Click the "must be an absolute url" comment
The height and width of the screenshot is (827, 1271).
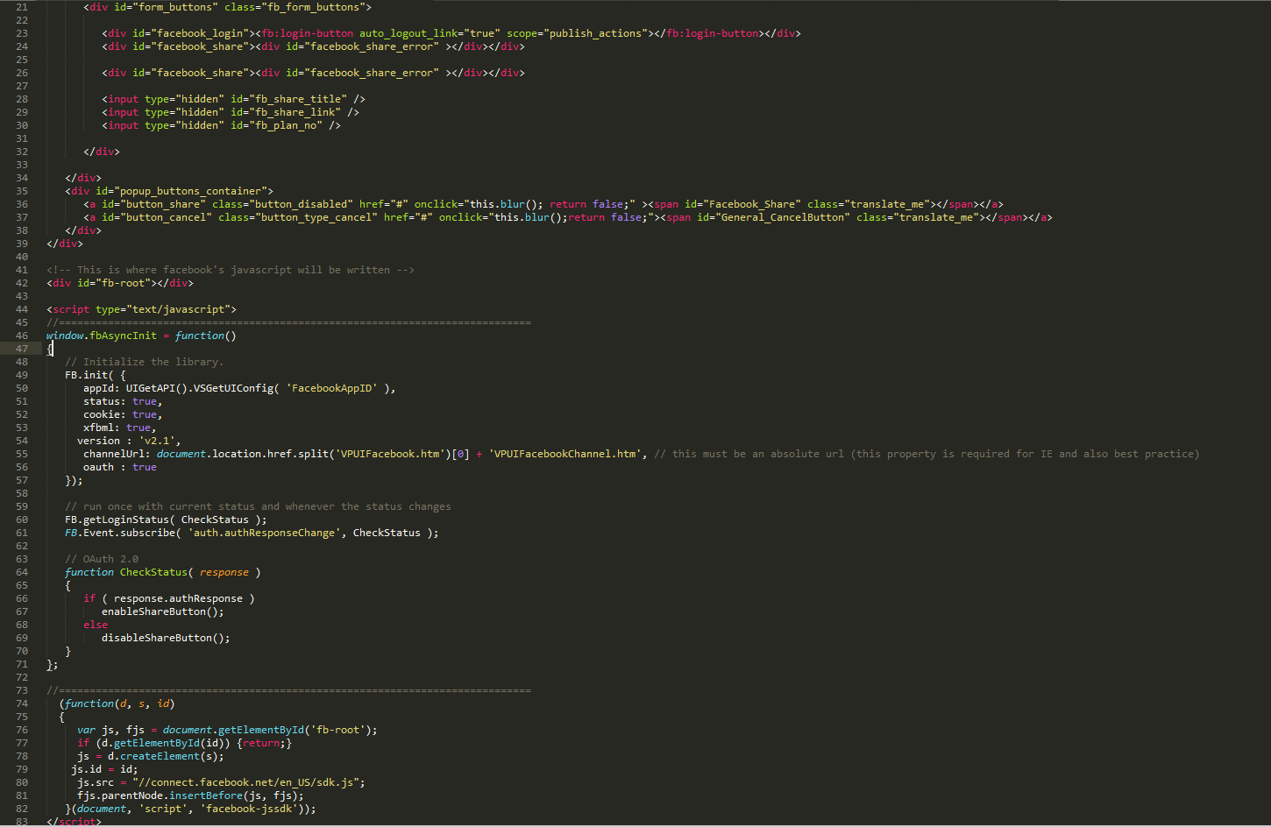click(927, 454)
